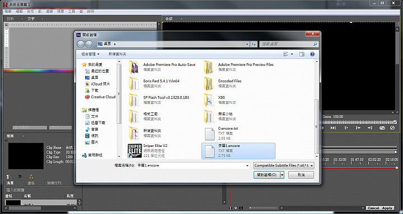
Task: Open the arrow beside 開啟舊檔(O) button
Action: point(282,175)
